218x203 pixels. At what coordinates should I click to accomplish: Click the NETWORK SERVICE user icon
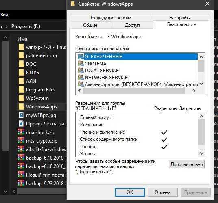[81, 77]
